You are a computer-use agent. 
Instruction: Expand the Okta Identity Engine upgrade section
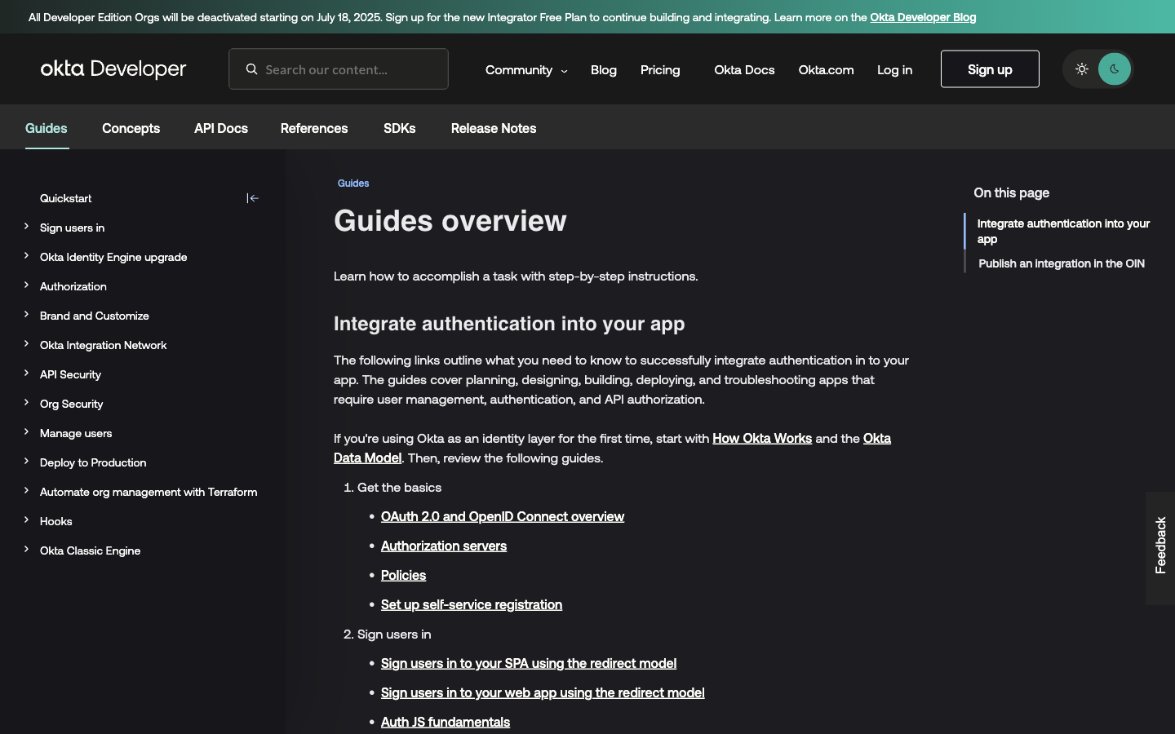[26, 256]
